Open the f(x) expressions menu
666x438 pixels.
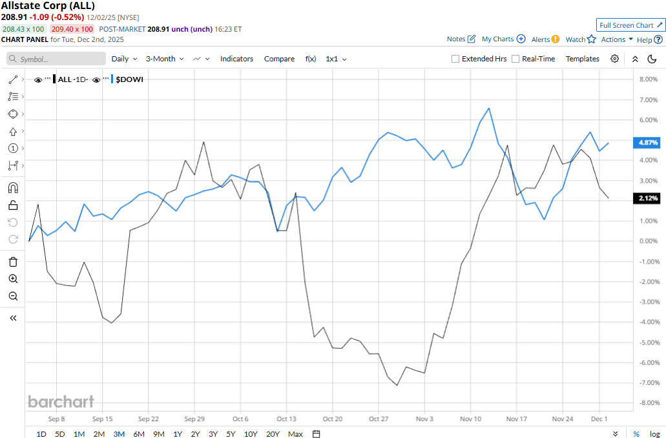pos(311,59)
